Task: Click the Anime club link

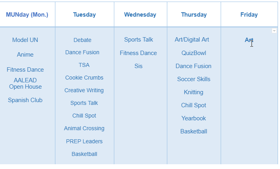Action: coord(25,55)
